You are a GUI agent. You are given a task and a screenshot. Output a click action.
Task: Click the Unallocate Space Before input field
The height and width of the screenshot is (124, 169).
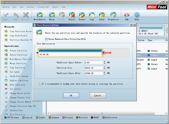click(x=93, y=63)
